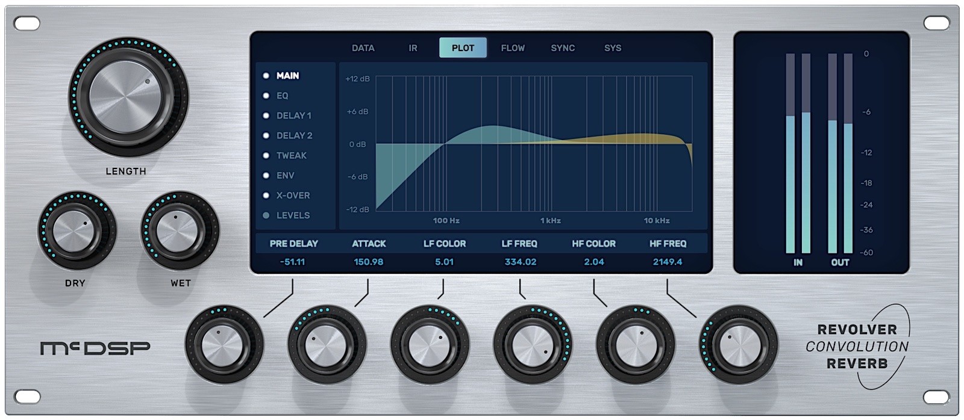Click the WET level knob

(x=180, y=230)
